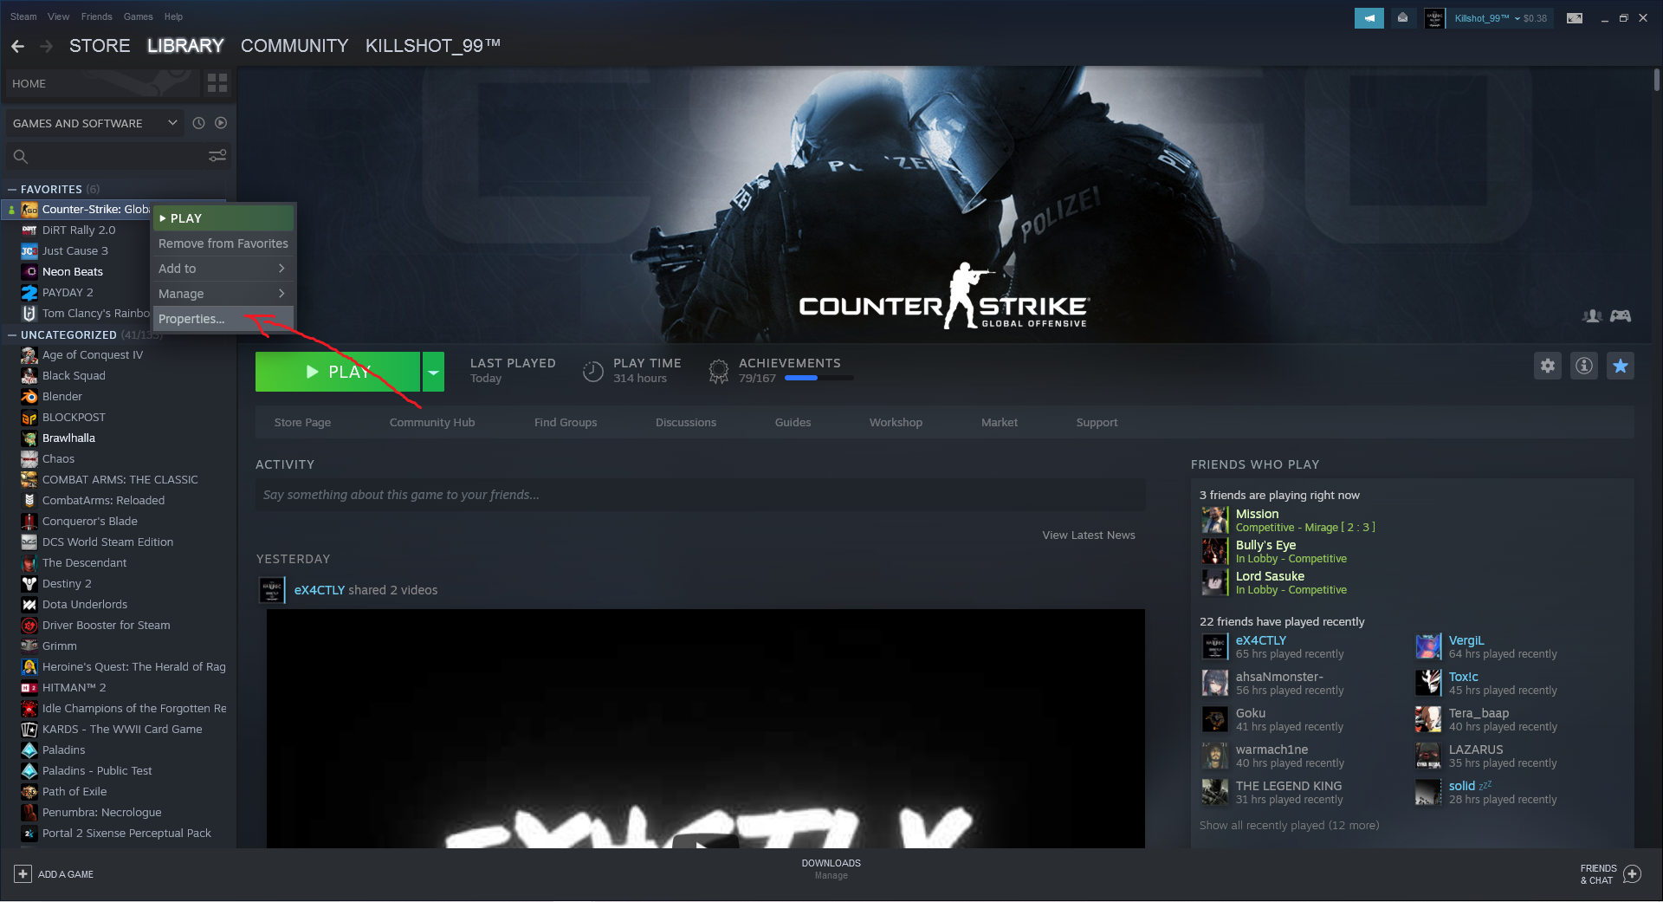Image resolution: width=1663 pixels, height=902 pixels.
Task: Show recent games clock filter
Action: click(198, 123)
